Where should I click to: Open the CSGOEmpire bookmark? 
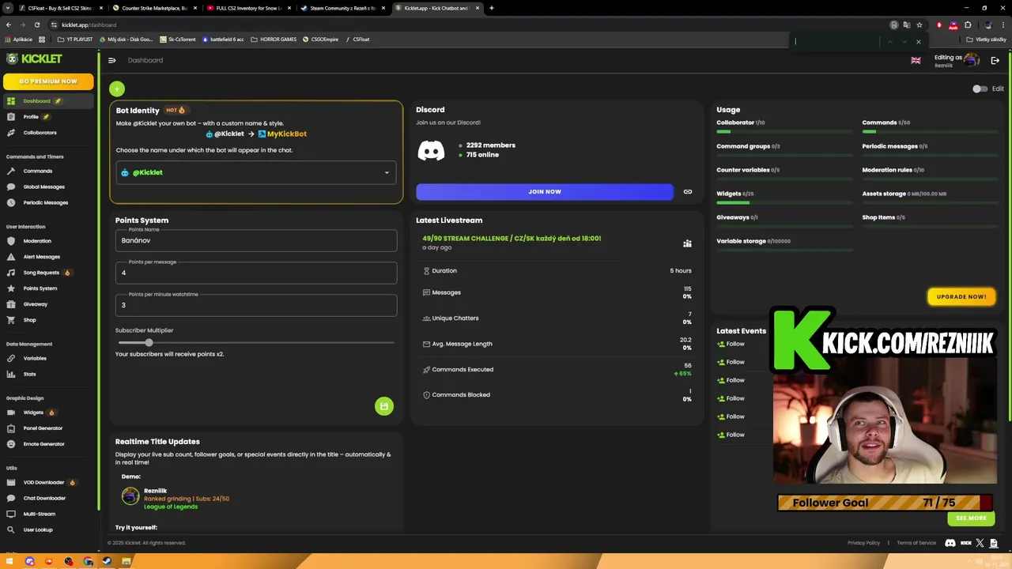[321, 40]
